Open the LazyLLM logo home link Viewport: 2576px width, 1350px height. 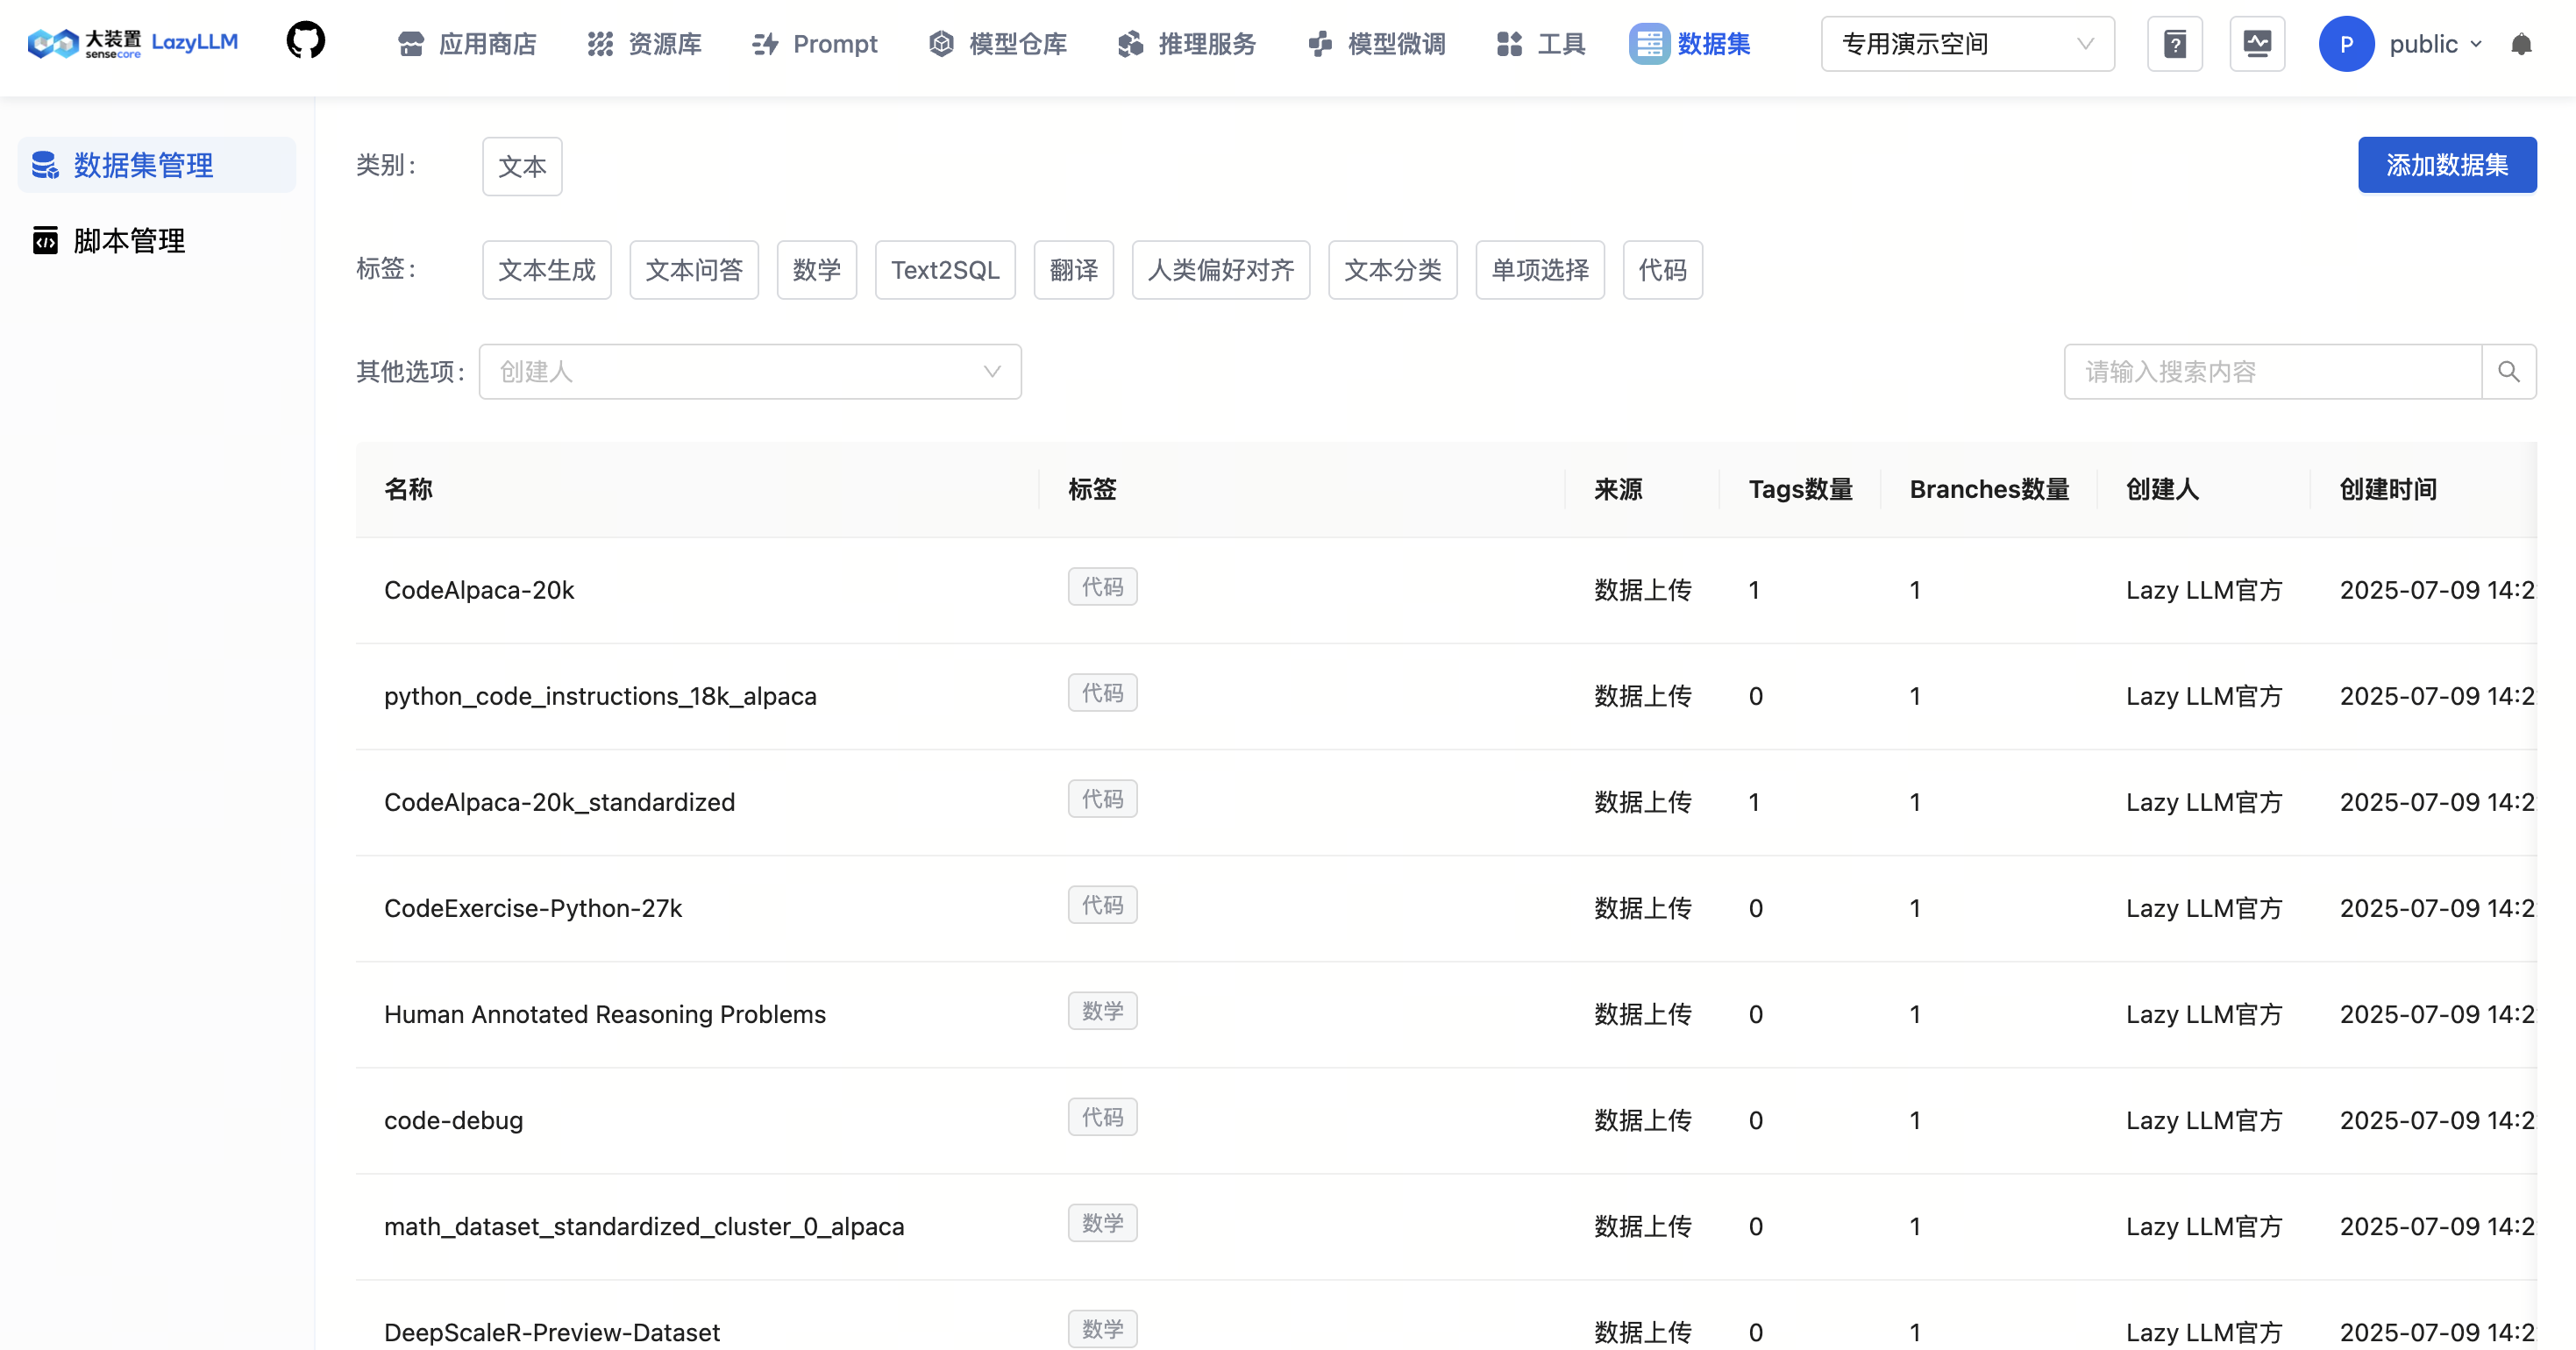133,43
